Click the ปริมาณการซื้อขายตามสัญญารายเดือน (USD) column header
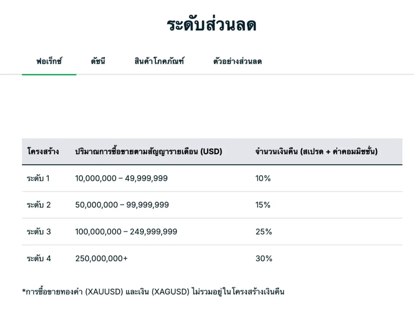 (148, 152)
